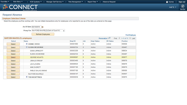
Task: Expand TOD MCKITTRICK's employee tree
Action: click(x=27, y=77)
